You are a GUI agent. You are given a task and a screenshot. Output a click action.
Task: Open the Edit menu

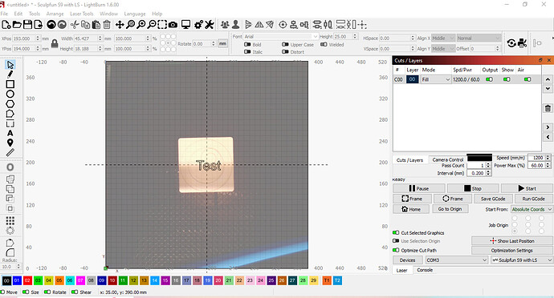18,14
